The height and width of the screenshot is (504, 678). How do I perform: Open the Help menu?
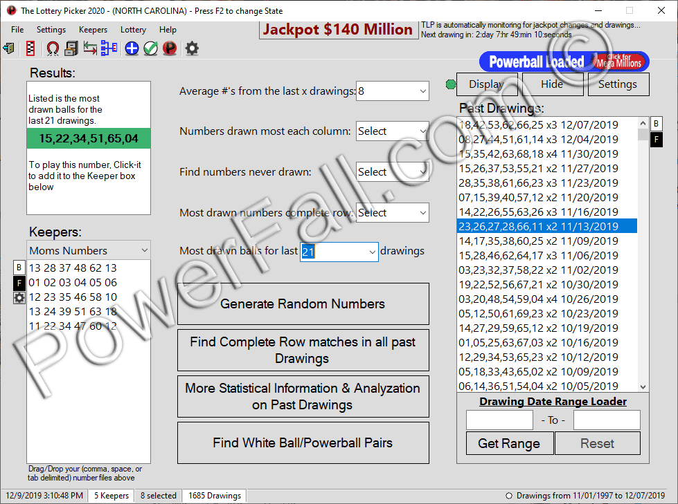168,29
